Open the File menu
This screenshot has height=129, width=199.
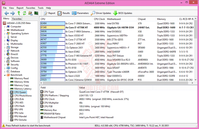pos(5,8)
